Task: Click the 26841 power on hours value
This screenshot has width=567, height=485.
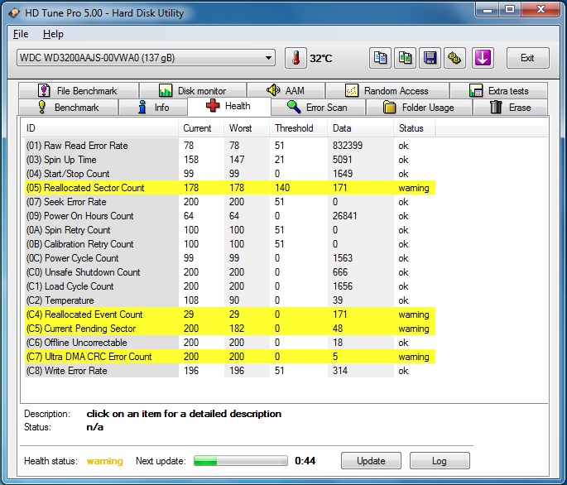Action: point(344,216)
